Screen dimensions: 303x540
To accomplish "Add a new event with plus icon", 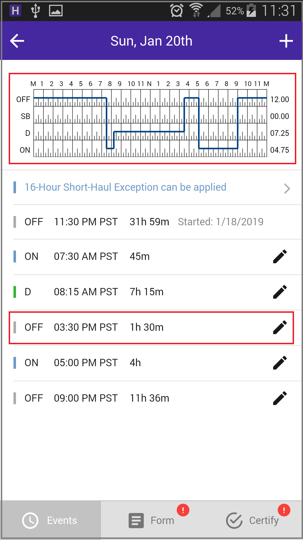I will coord(286,41).
